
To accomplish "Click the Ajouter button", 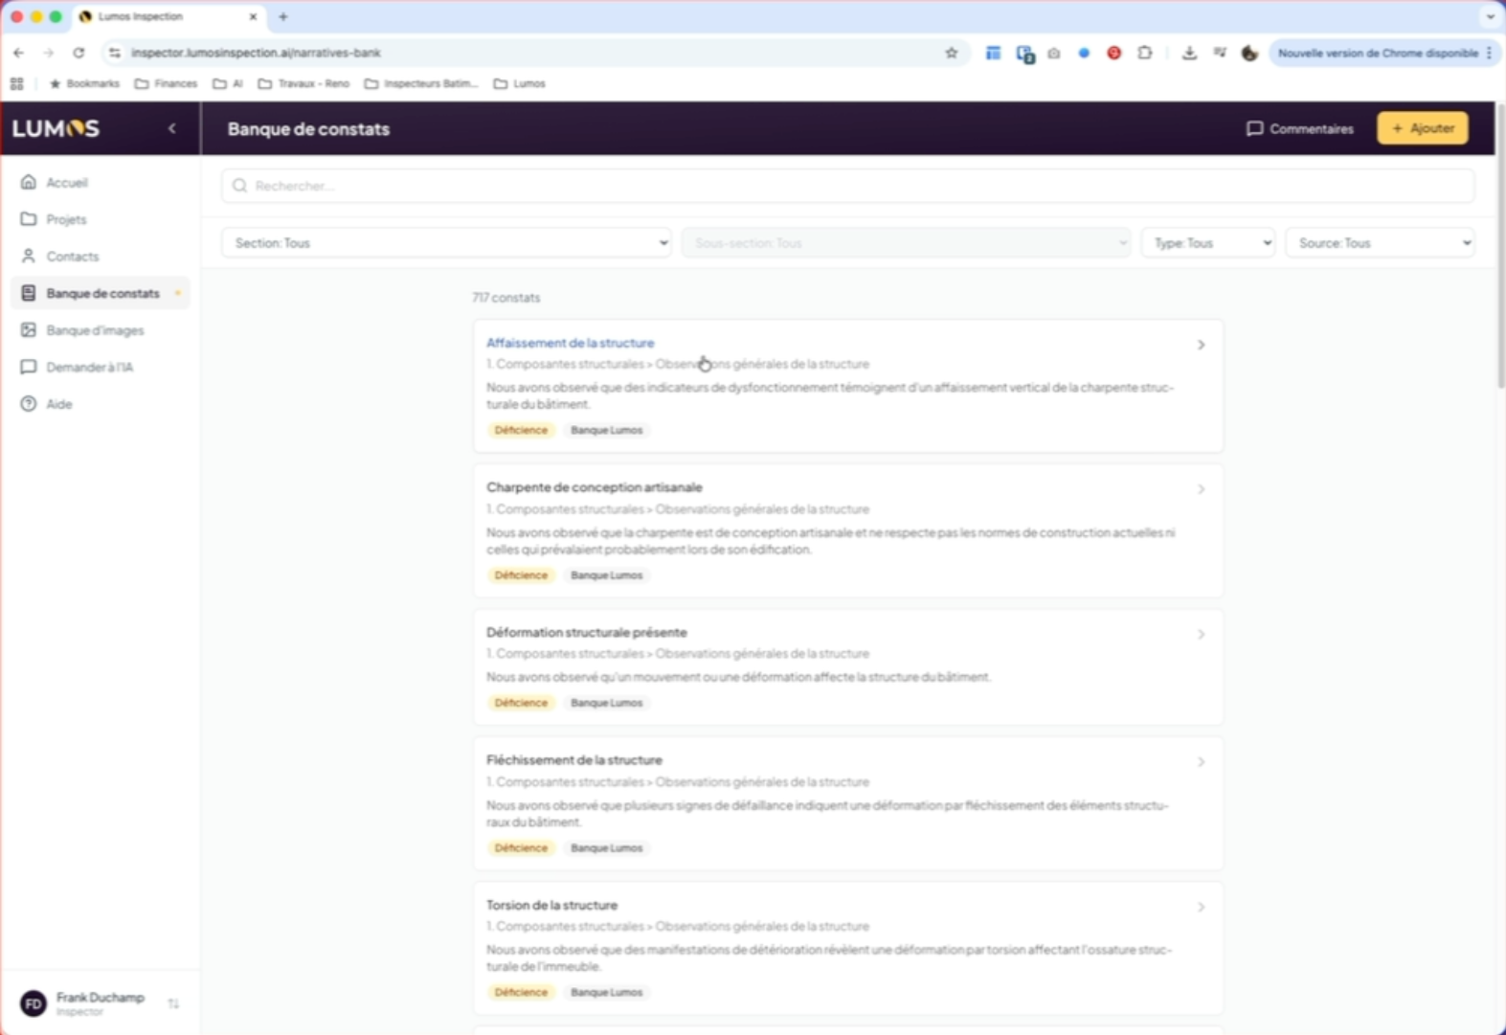I will tap(1422, 128).
